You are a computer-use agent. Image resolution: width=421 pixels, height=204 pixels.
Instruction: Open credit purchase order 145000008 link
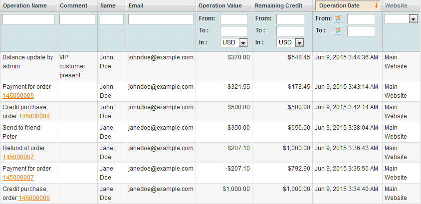pyautogui.click(x=34, y=116)
